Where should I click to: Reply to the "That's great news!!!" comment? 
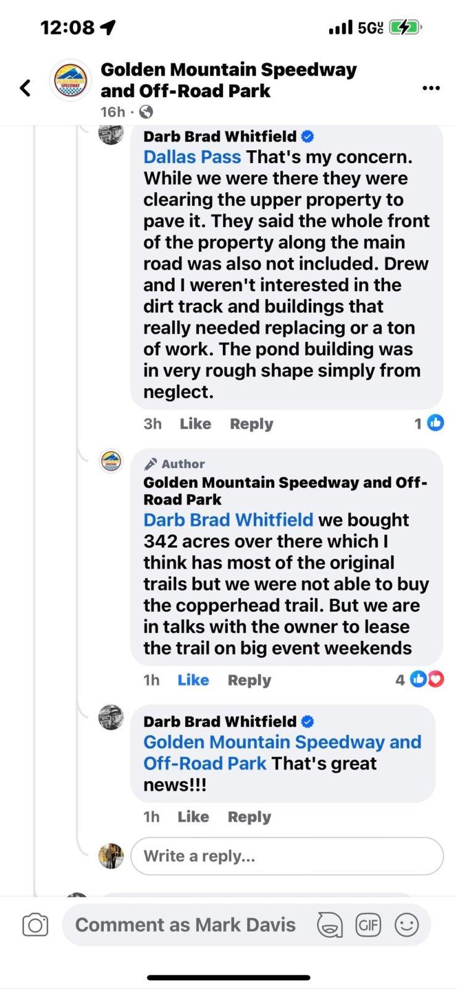tap(249, 817)
